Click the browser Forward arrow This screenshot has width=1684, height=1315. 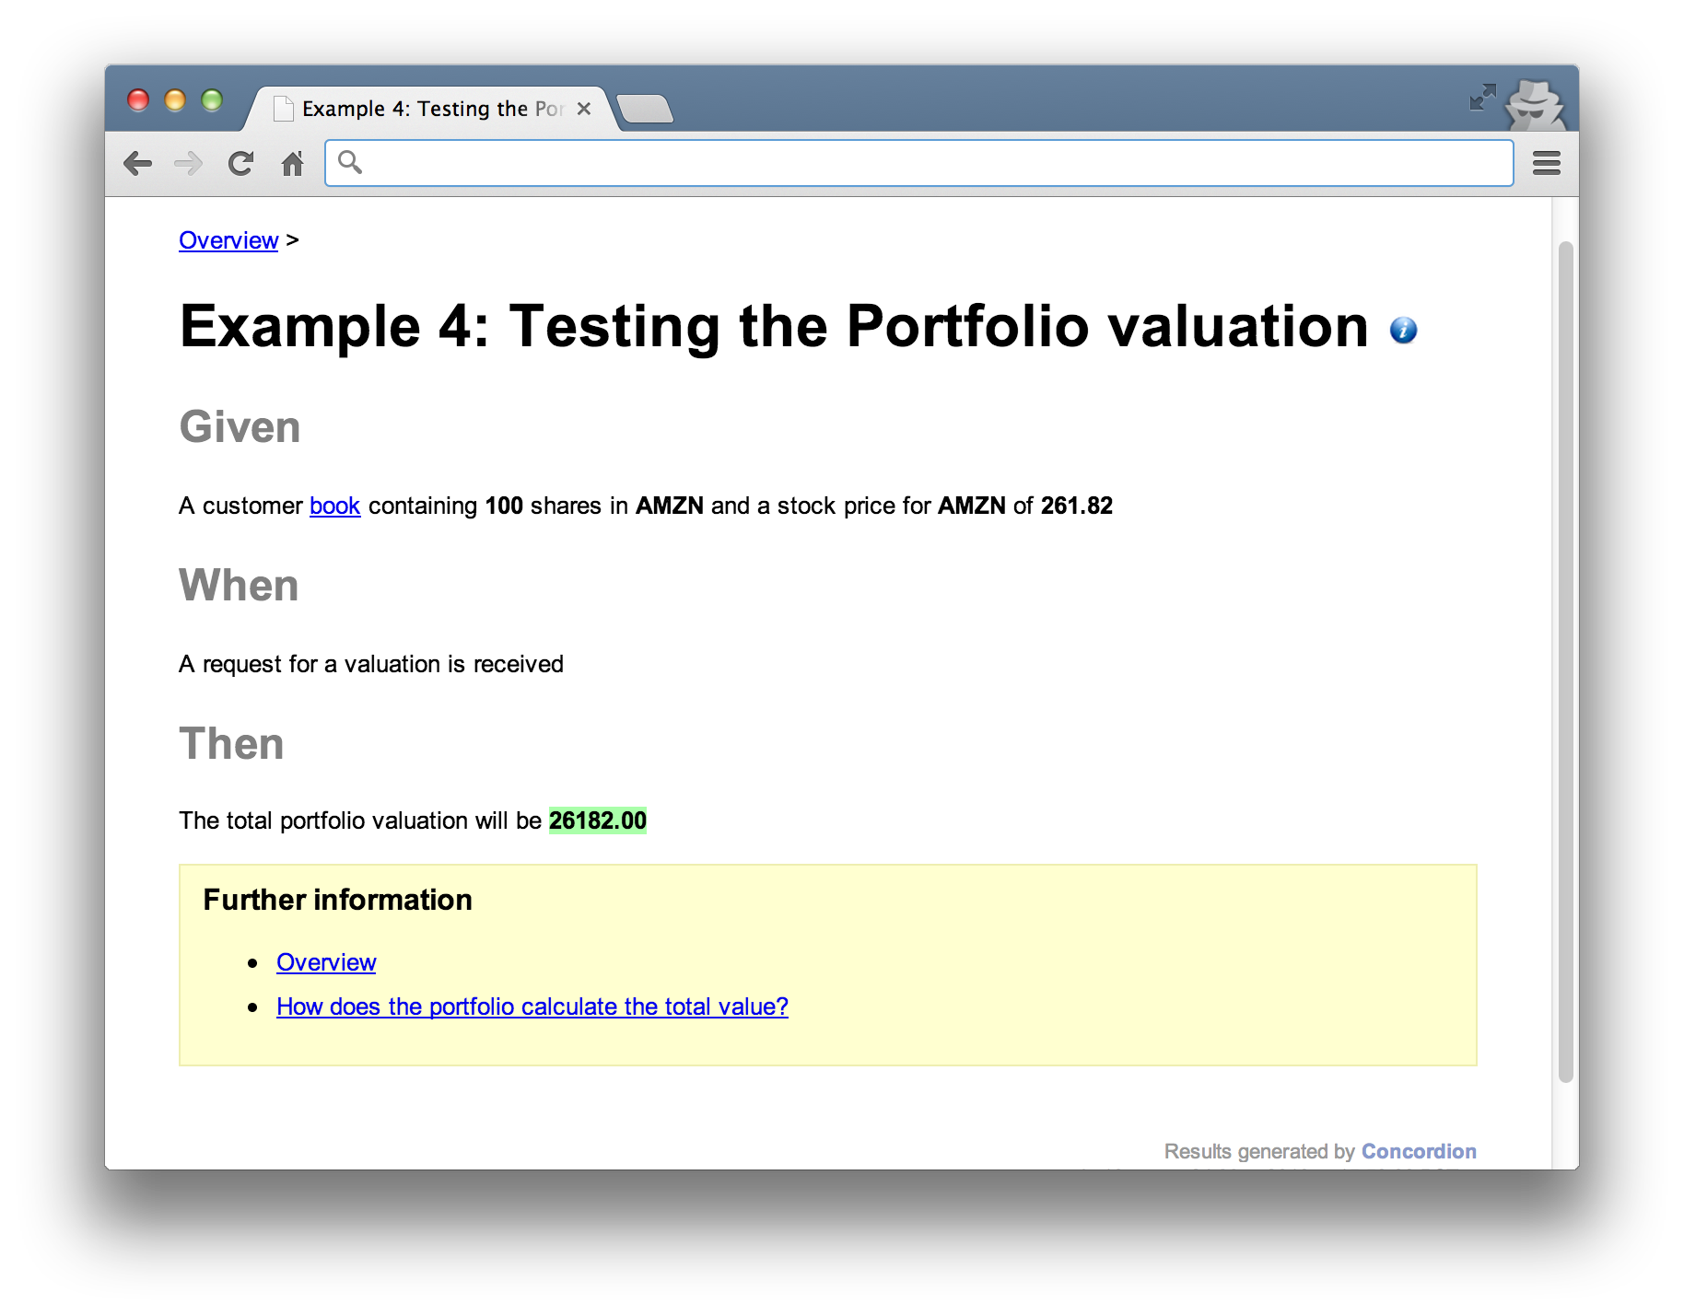(x=188, y=164)
